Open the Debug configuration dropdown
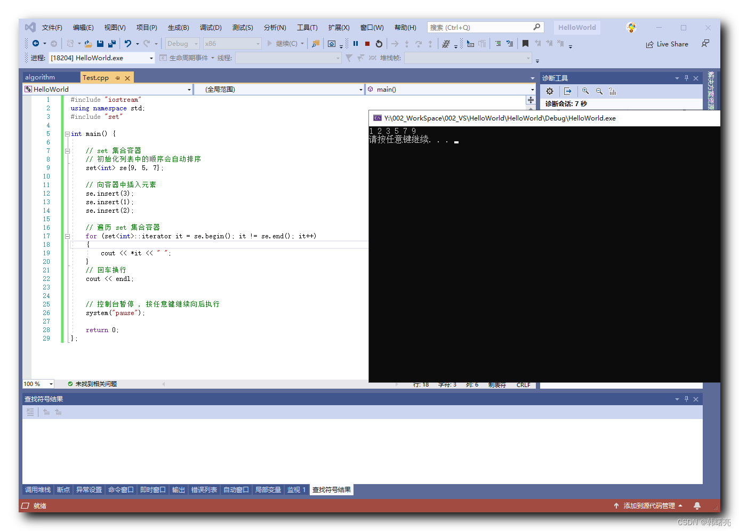This screenshot has height=531, width=739. 182,44
